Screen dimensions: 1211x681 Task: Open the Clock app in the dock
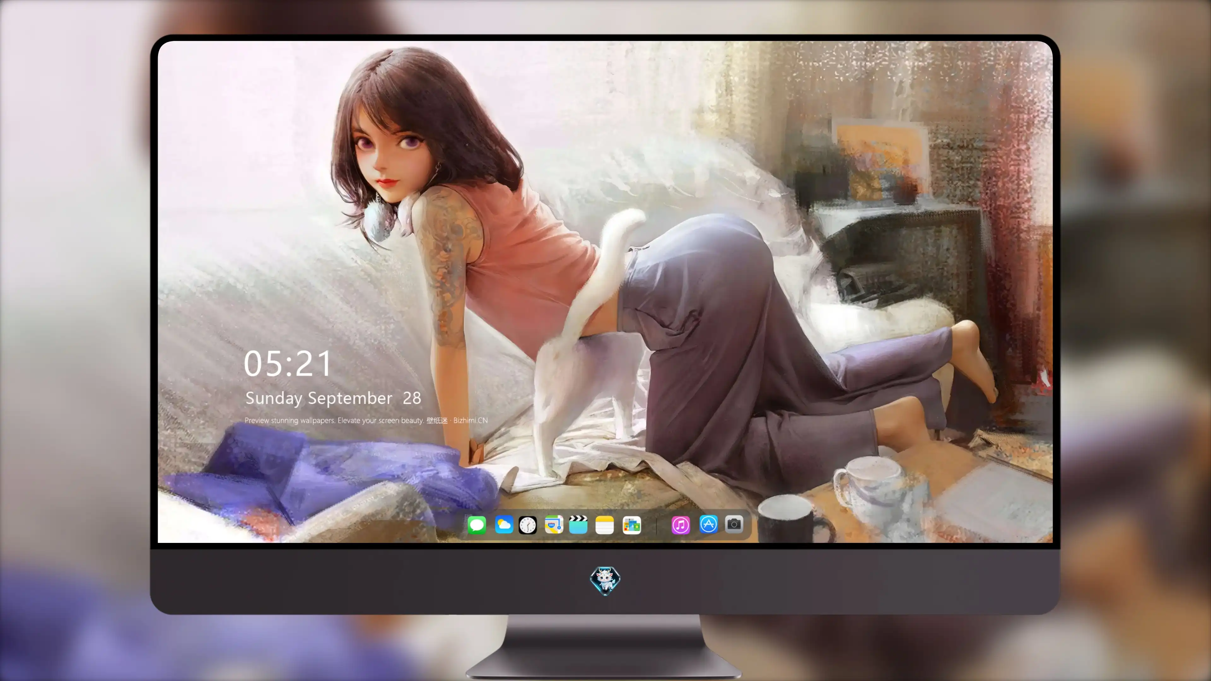[528, 525]
